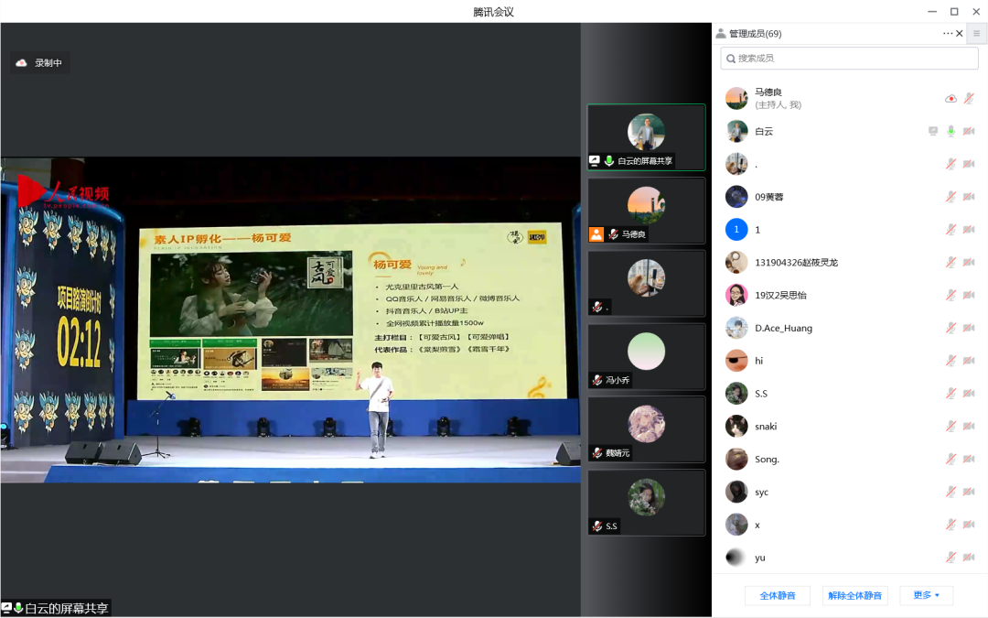Click the cloud recording indicator icon

click(x=21, y=63)
